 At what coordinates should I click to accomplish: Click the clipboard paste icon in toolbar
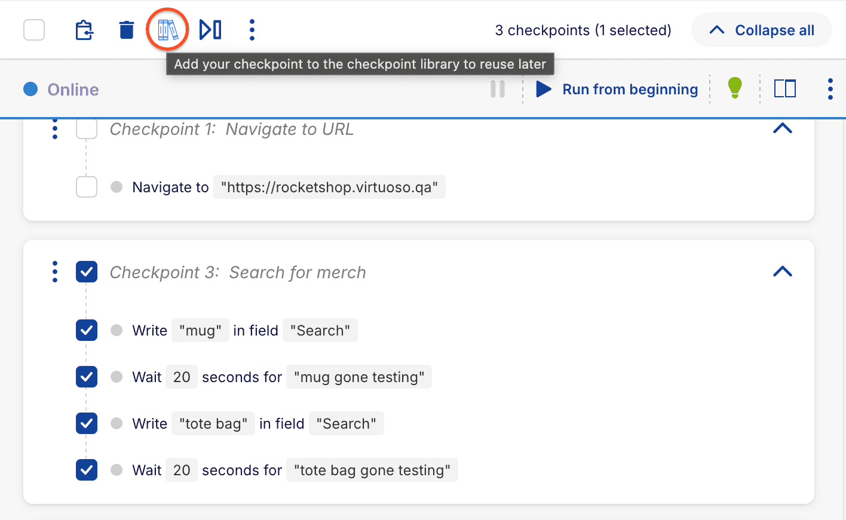[84, 29]
